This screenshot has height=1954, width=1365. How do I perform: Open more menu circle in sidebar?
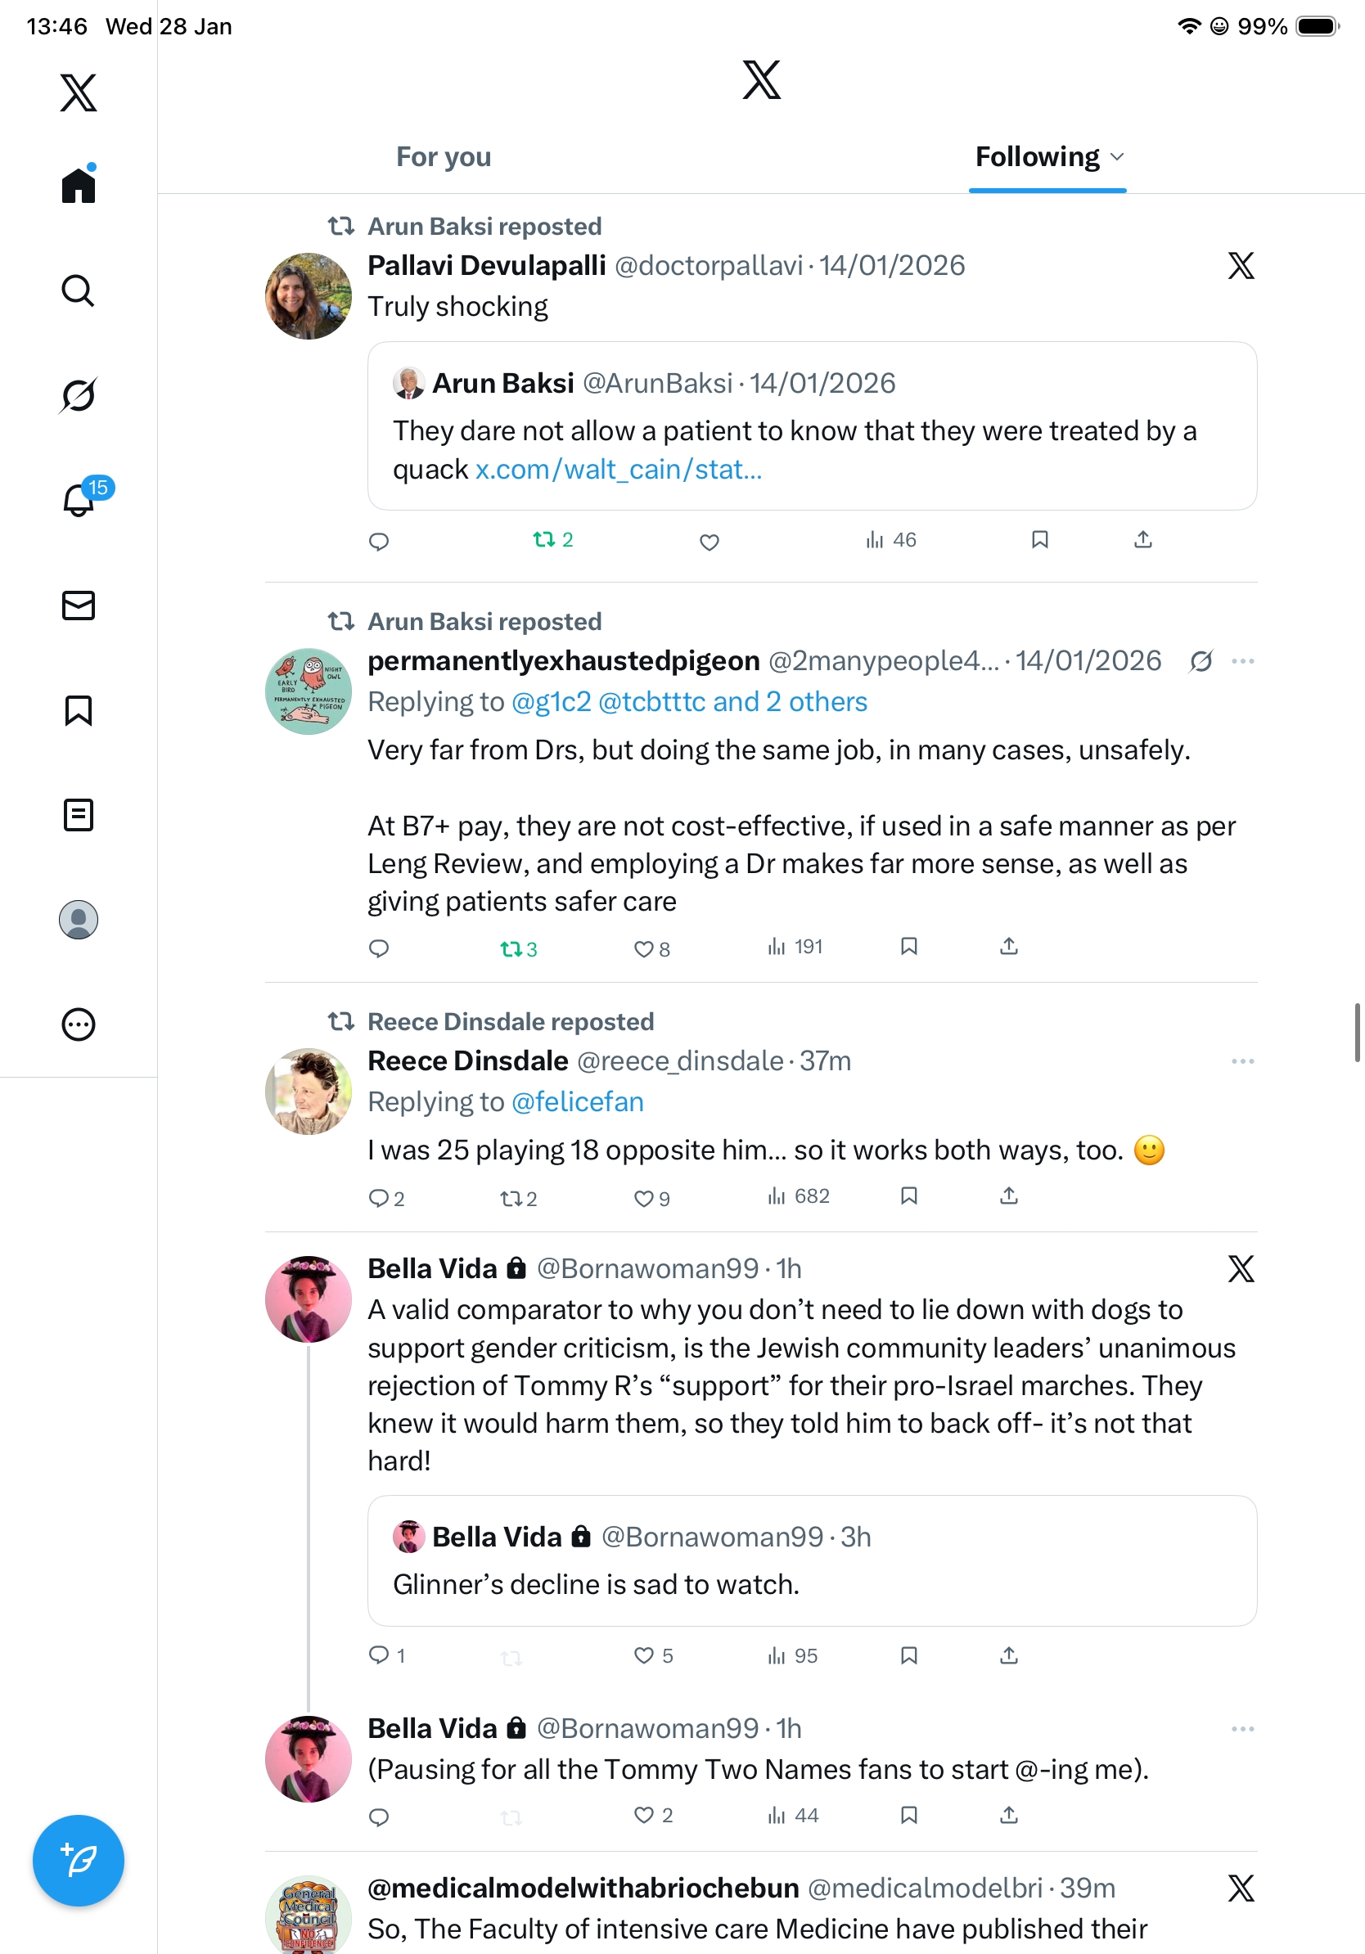(x=79, y=1024)
